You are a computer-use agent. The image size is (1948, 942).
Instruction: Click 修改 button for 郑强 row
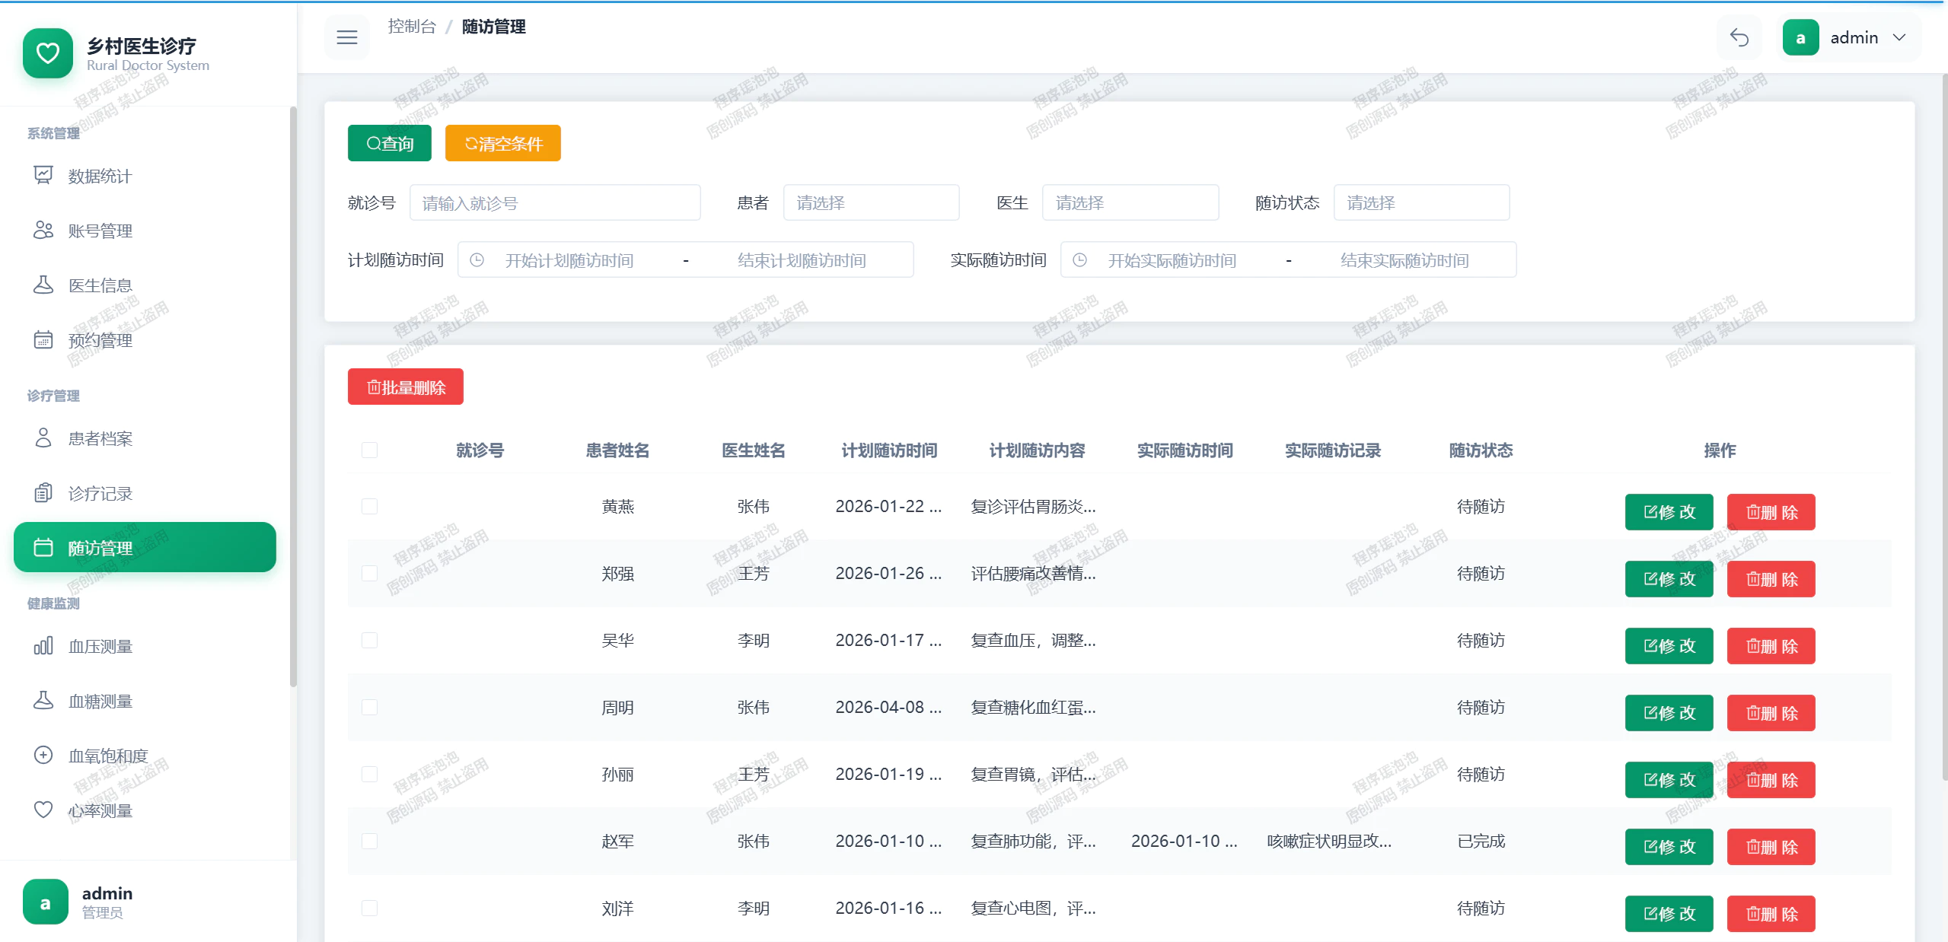tap(1669, 579)
